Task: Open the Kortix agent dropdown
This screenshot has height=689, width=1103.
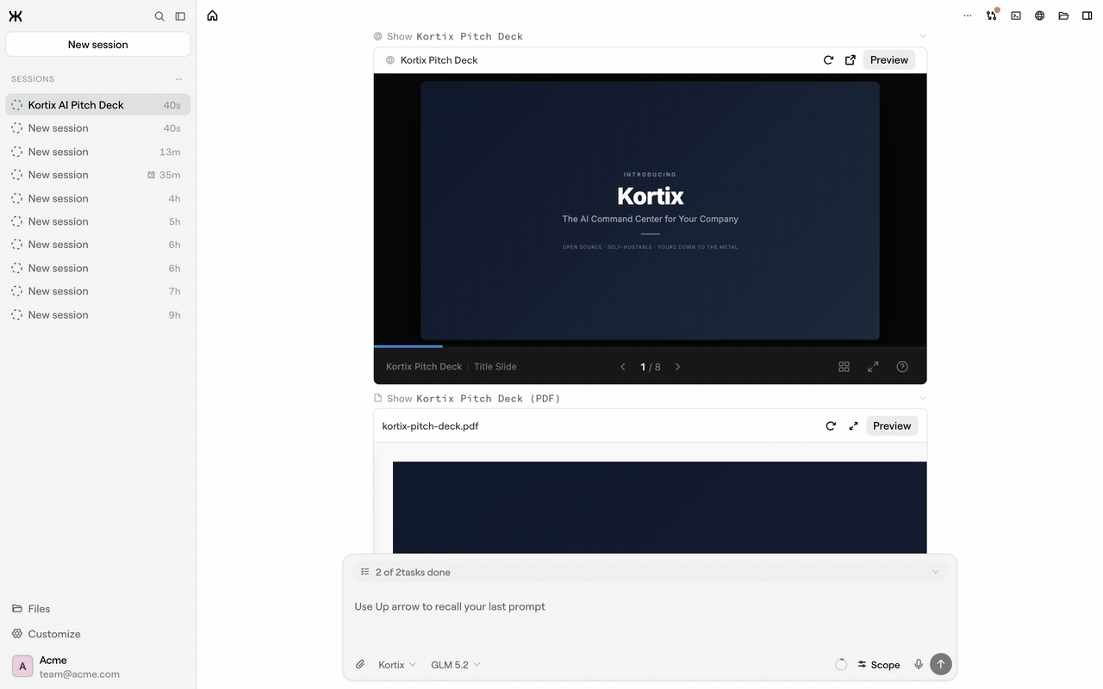Action: pyautogui.click(x=397, y=665)
